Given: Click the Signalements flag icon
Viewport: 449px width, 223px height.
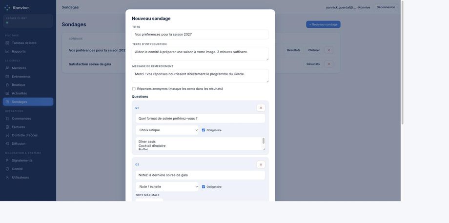Looking at the screenshot, I should click(7, 161).
